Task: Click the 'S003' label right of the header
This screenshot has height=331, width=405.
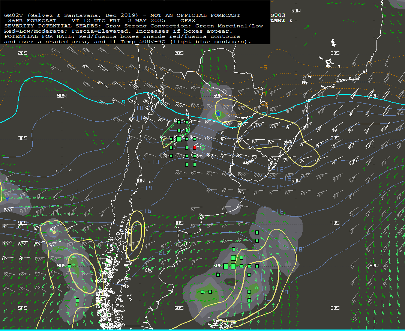Action: coord(278,15)
